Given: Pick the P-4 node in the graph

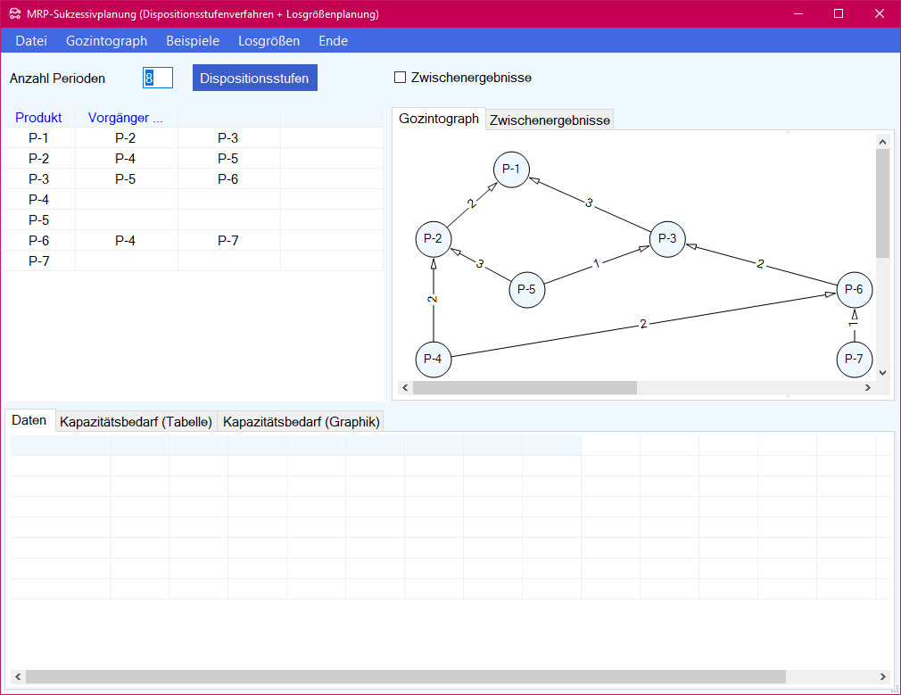Looking at the screenshot, I should [x=434, y=359].
